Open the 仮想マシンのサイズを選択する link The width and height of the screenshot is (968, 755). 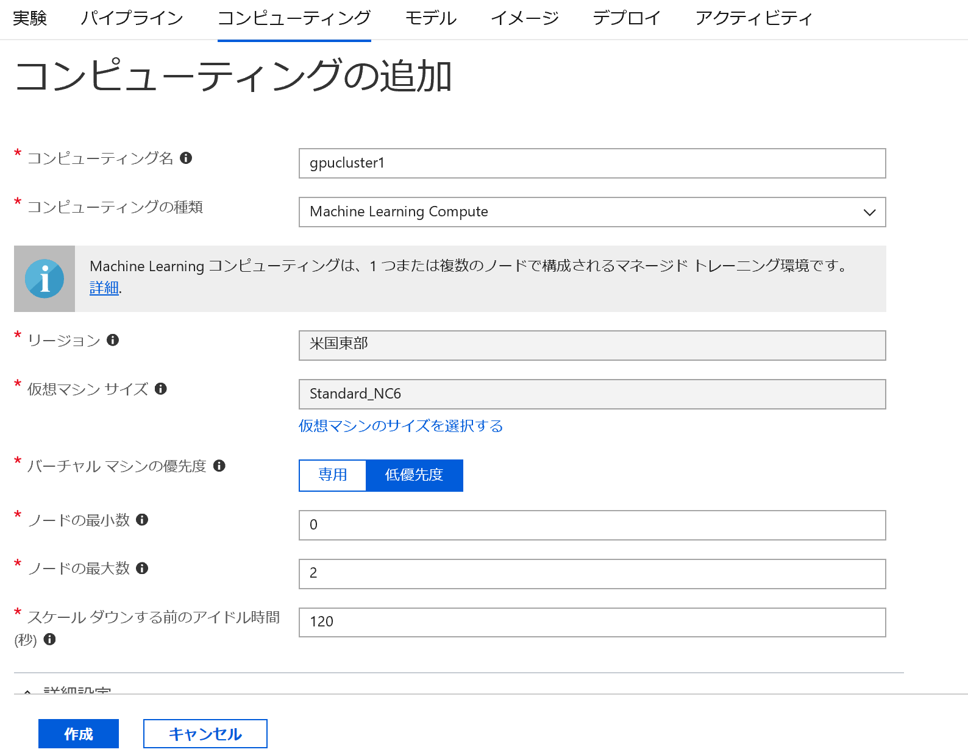400,426
